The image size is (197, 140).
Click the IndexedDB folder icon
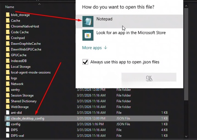pos(8,61)
